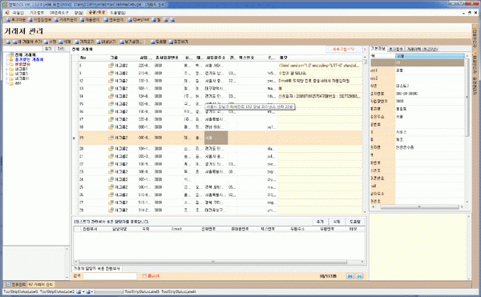
Task: Click Email column header in contacts grid
Action: coord(176,229)
